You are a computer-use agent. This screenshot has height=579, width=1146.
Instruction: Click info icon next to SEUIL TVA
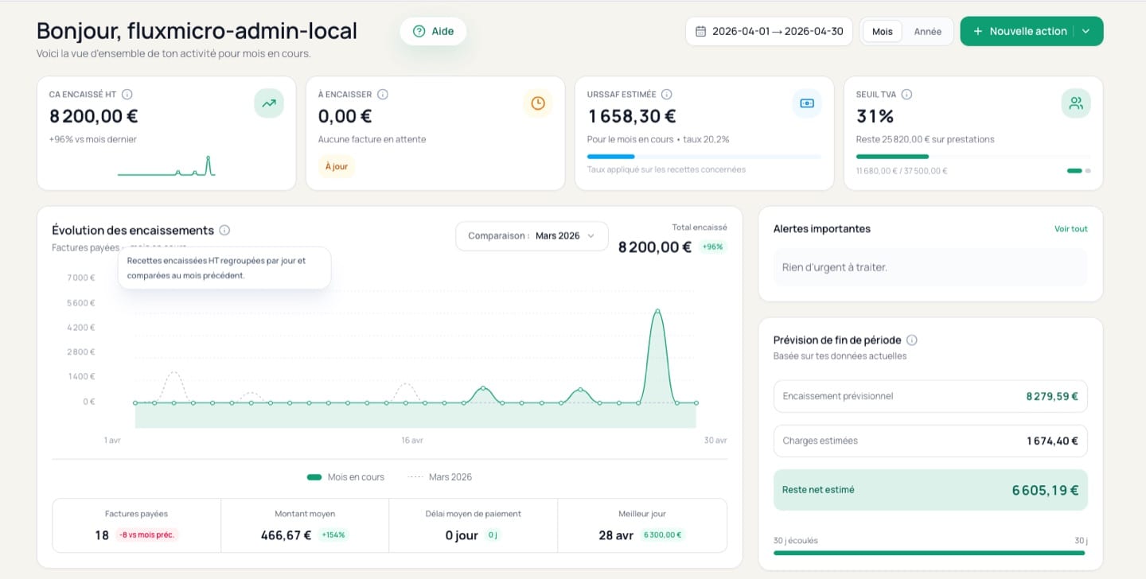click(x=906, y=94)
